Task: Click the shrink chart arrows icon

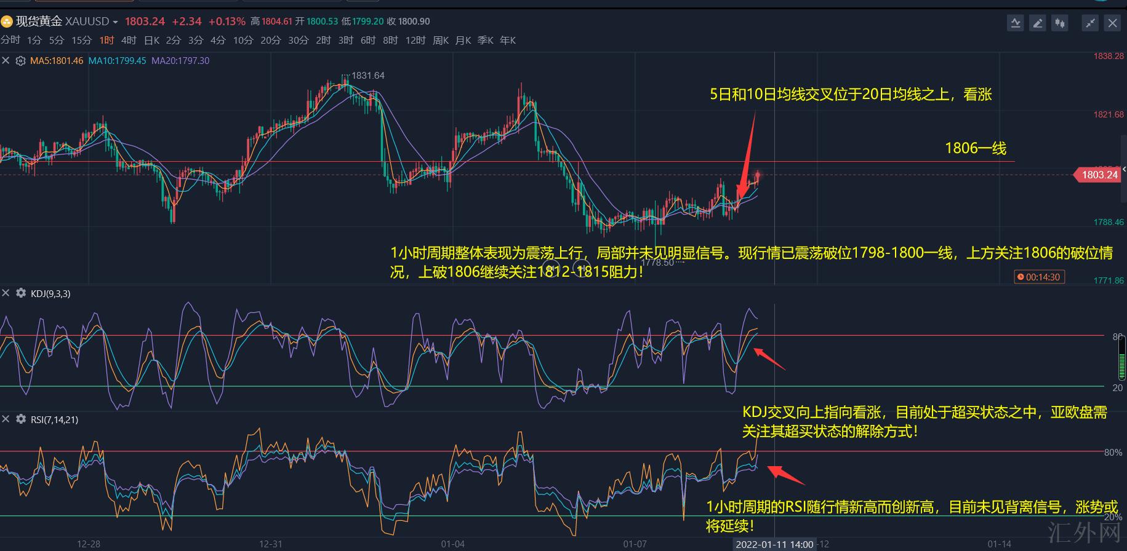Action: coord(1090,23)
